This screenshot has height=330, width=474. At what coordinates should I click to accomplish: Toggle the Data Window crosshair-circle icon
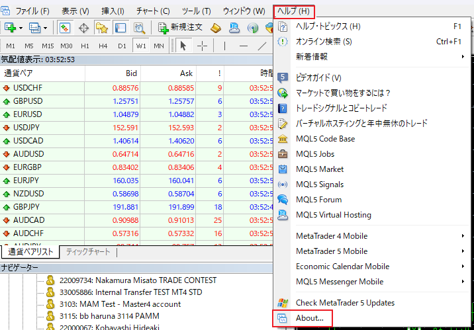pyautogui.click(x=83, y=28)
